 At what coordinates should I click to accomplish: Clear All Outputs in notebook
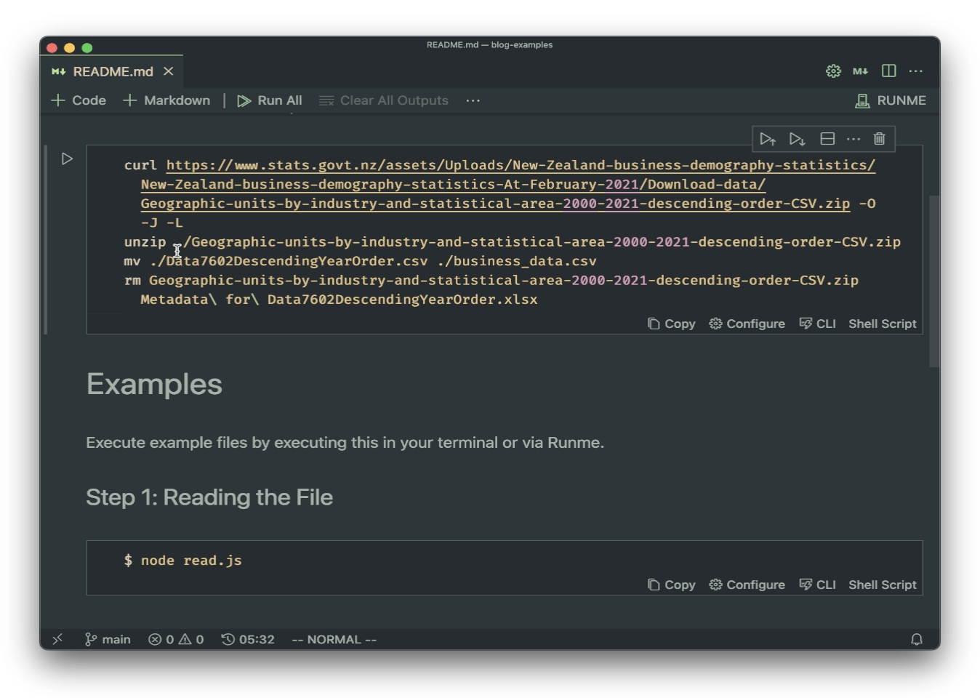pyautogui.click(x=384, y=100)
